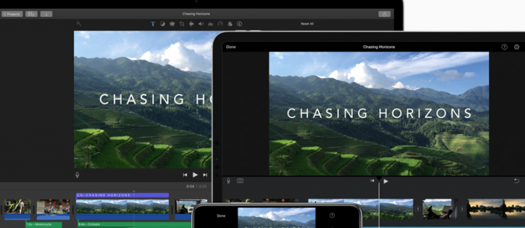
Task: Select the 1.2s Motorcycle audio clip
Action: pyautogui.click(x=44, y=224)
